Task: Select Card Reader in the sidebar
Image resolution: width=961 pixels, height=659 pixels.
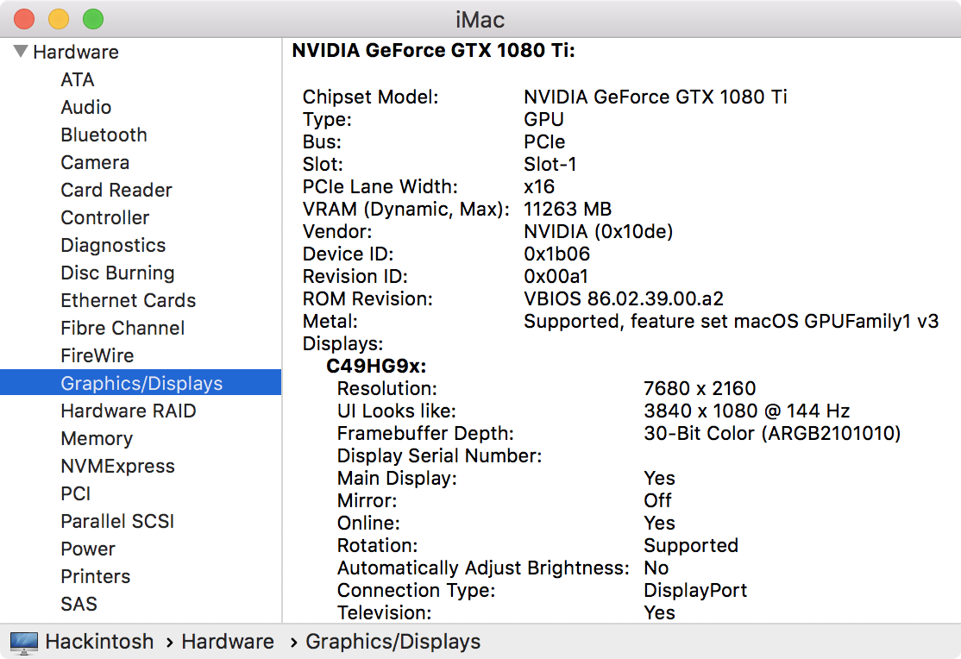Action: 116,190
